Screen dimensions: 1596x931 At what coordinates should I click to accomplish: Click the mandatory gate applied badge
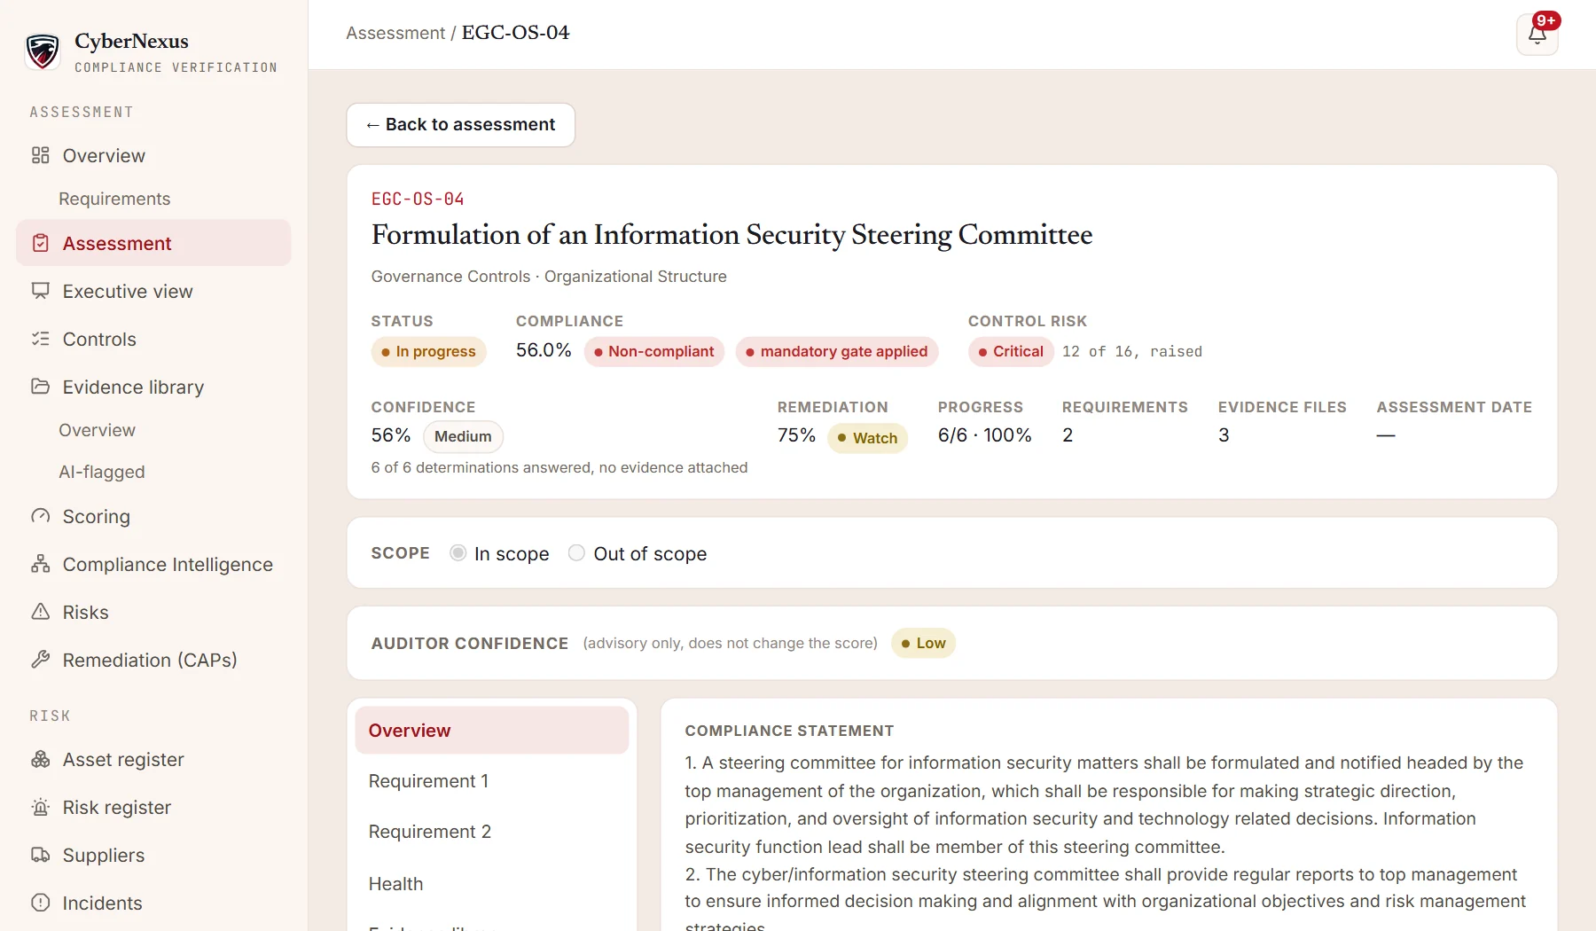coord(837,352)
